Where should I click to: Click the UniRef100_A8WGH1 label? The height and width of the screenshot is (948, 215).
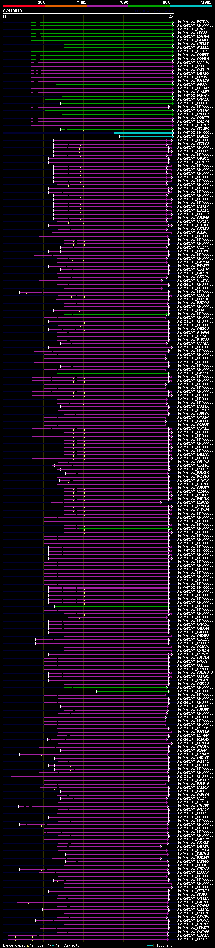193,151
